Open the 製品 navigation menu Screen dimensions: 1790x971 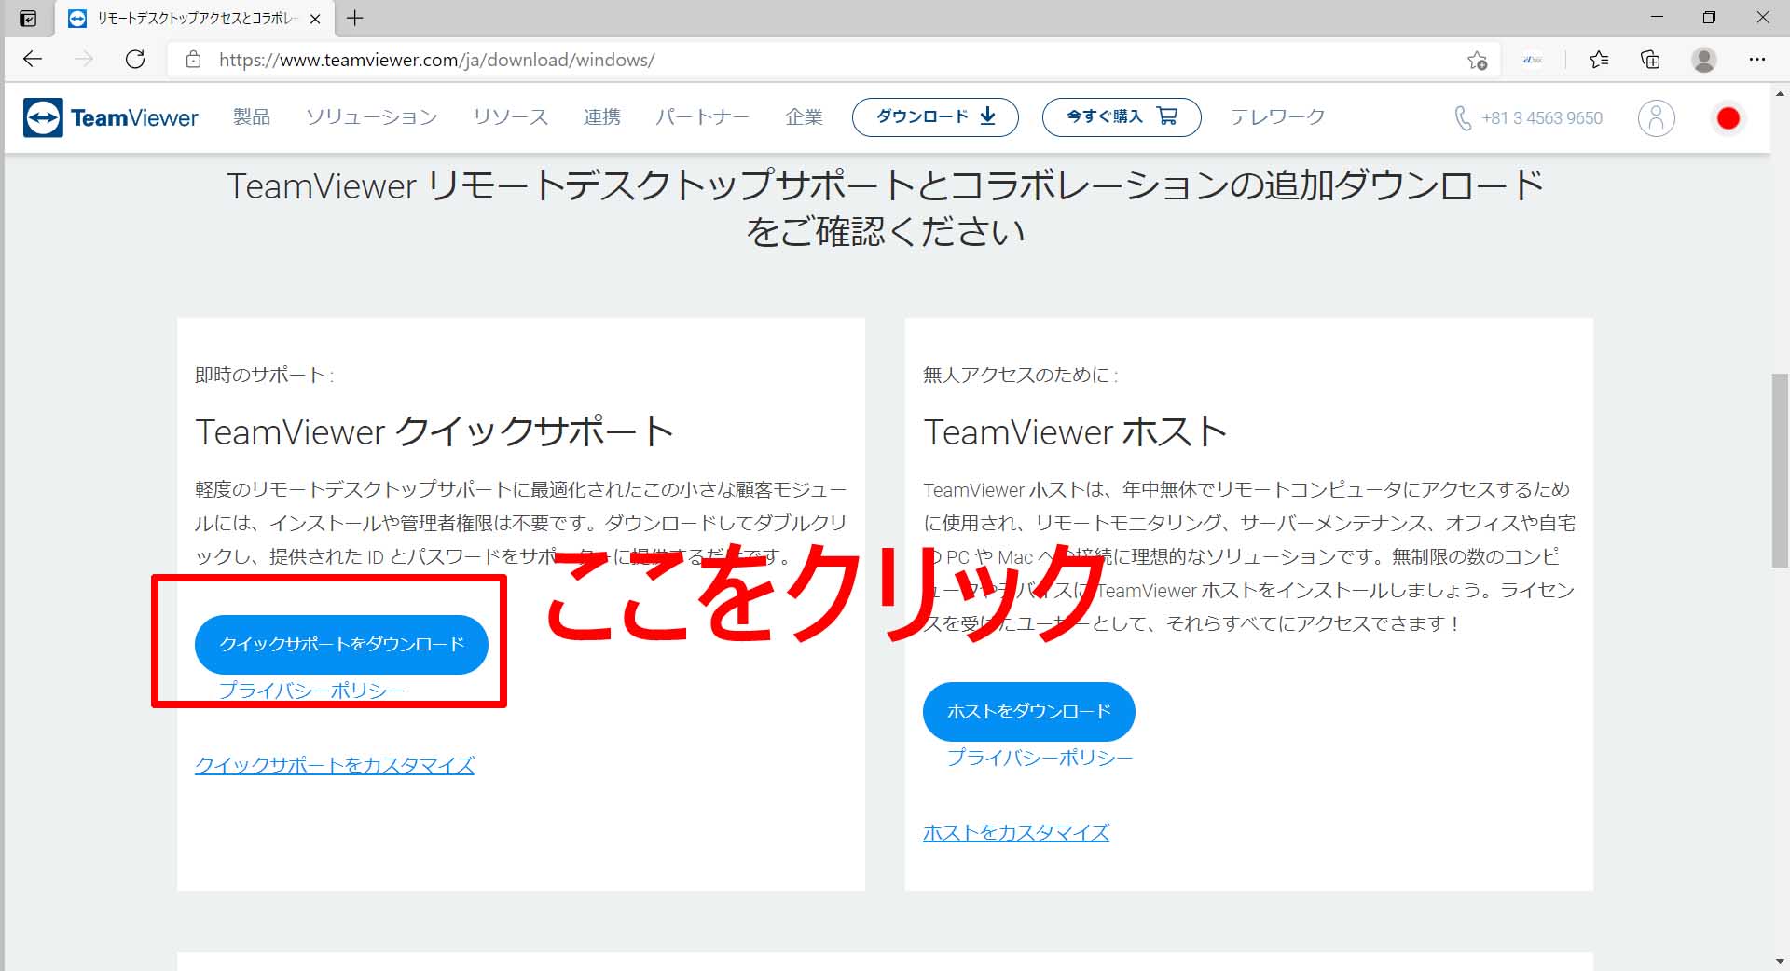click(x=252, y=117)
